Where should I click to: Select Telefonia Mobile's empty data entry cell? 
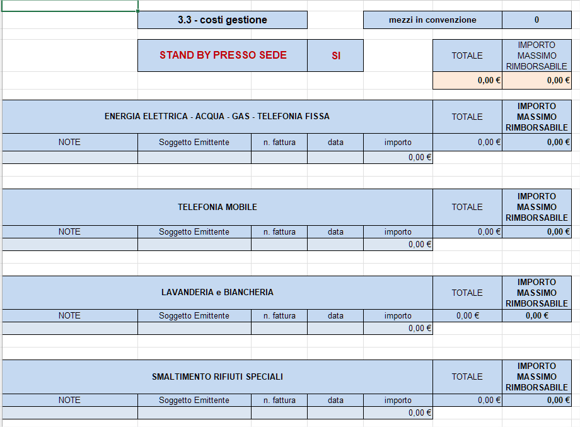[x=335, y=245]
